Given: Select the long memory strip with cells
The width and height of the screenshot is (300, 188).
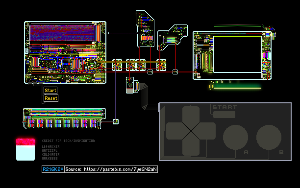Looking at the screenshot, I should click(x=64, y=118).
